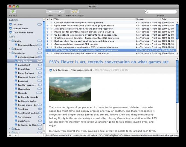Click the sidebar resize grip handle

point(43,135)
